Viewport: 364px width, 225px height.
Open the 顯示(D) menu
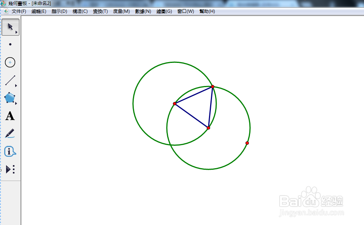(59, 11)
